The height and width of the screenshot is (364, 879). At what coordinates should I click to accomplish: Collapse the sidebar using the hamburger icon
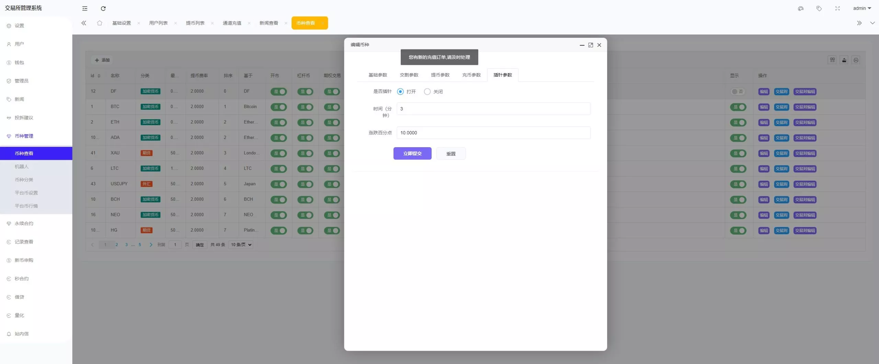84,8
